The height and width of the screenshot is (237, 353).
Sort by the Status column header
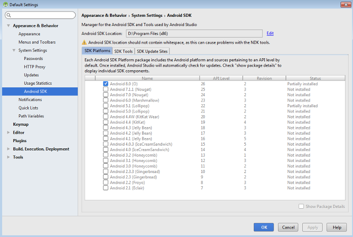(x=315, y=78)
